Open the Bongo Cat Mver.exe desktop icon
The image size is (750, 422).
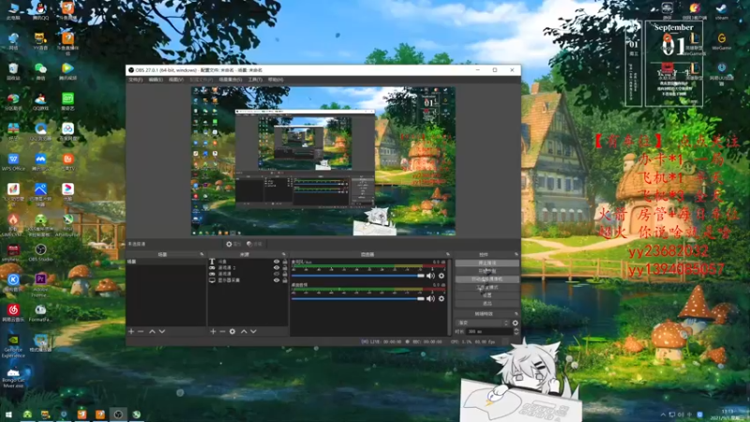point(13,377)
